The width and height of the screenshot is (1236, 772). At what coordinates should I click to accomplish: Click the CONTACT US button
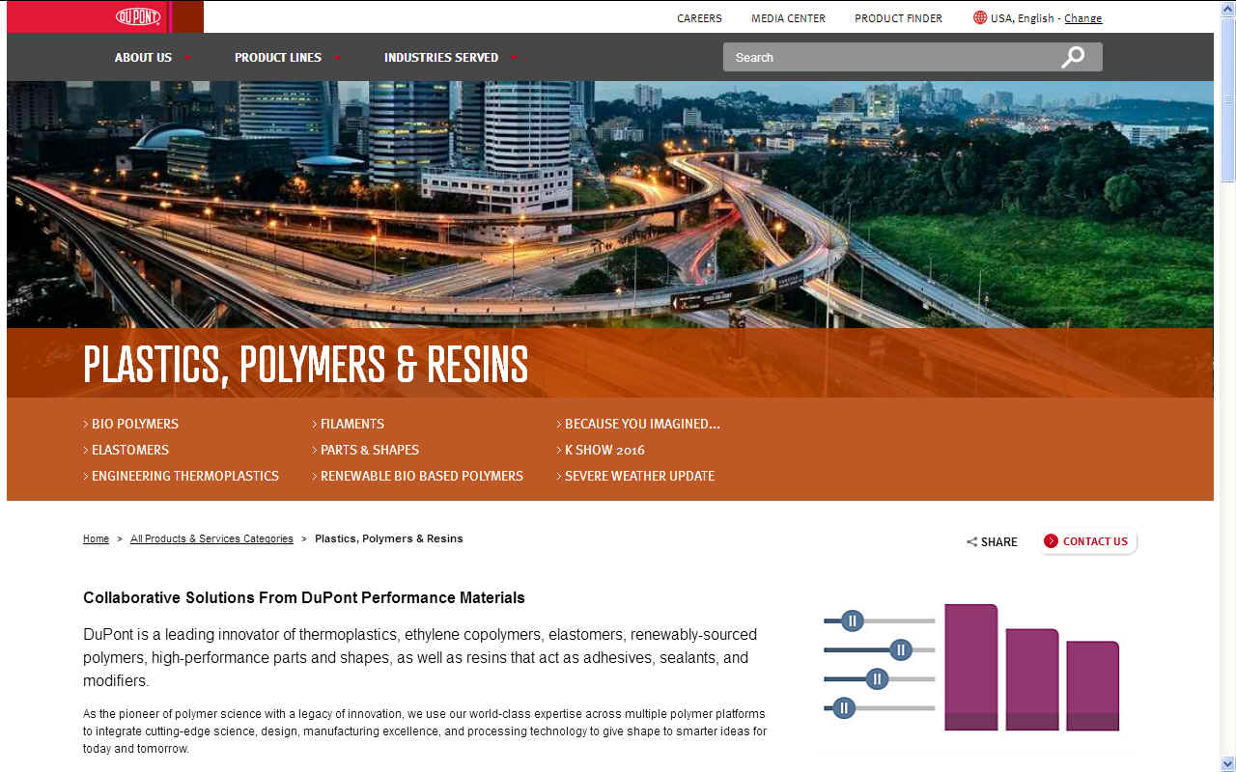(1089, 541)
